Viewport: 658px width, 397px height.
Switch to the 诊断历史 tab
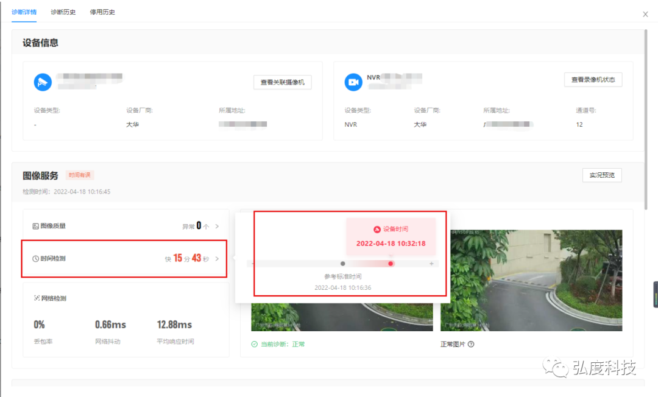coord(63,12)
